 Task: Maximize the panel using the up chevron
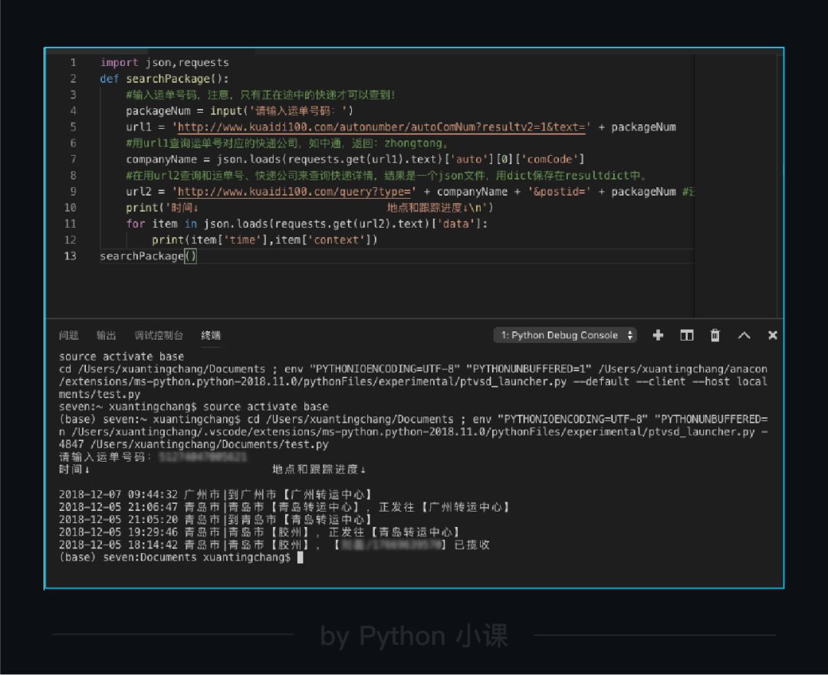(744, 335)
